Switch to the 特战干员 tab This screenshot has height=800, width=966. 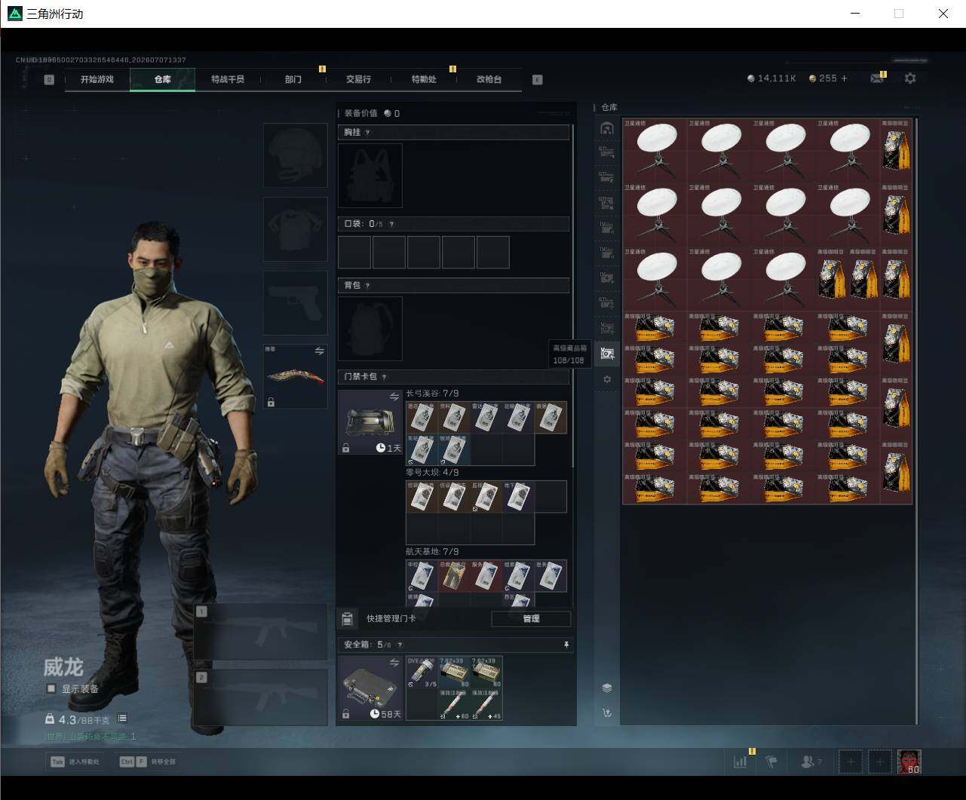pos(228,79)
